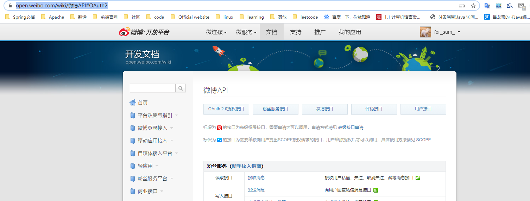Open the leetcode bookmark folder
Screen dimensions: 530x201
305,17
